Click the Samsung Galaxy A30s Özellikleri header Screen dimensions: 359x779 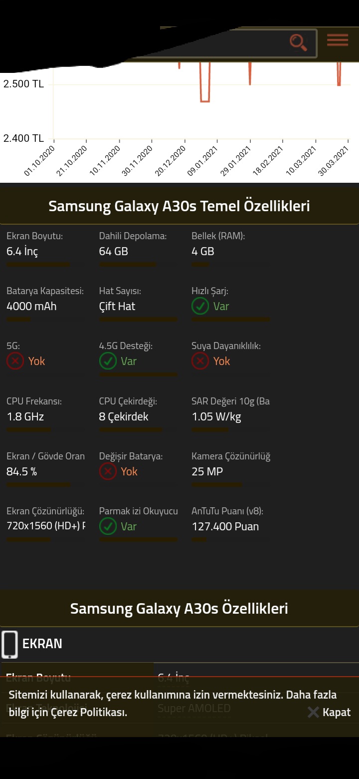[x=179, y=608]
